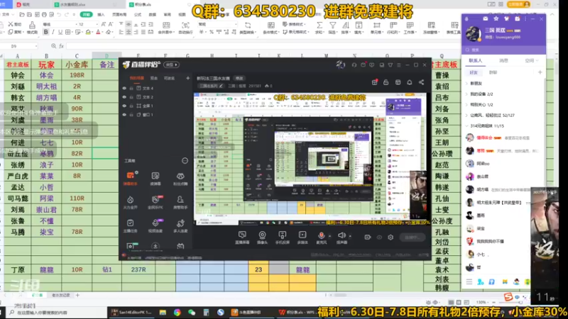The height and width of the screenshot is (319, 568).
Task: Switch to the 公式 ribbon tab
Action: (138, 14)
